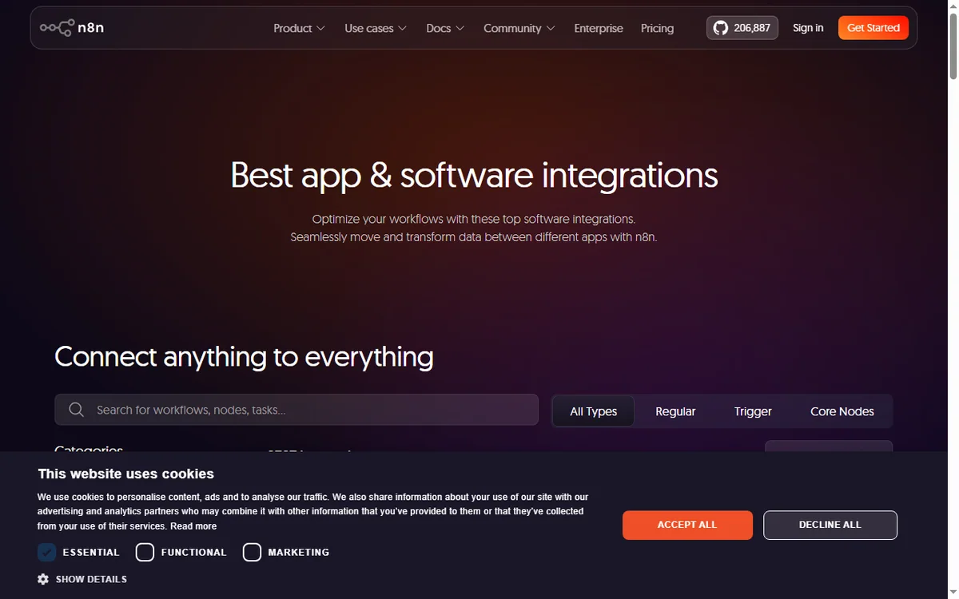Open the GitHub stars badge showing 206,887
Viewport: 959px width, 599px height.
742,28
